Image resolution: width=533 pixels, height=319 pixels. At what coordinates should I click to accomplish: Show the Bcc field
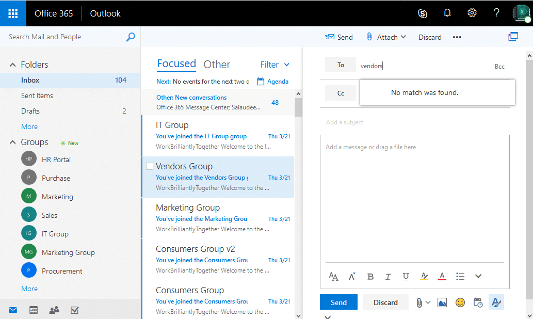tap(499, 66)
